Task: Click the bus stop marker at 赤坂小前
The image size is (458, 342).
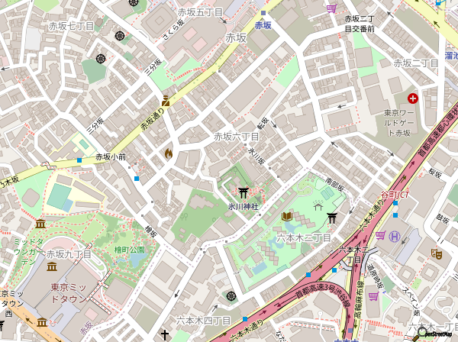Action: click(x=79, y=160)
